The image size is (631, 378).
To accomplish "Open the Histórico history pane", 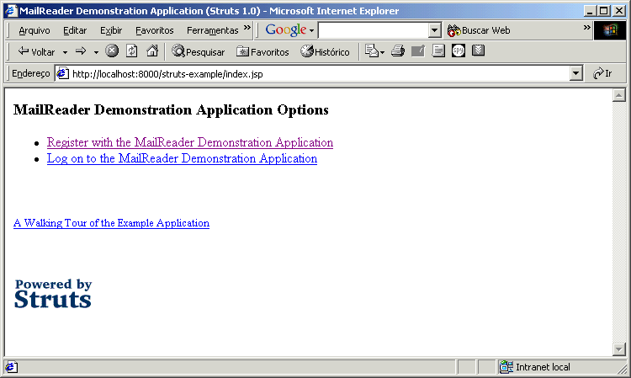I will click(325, 51).
